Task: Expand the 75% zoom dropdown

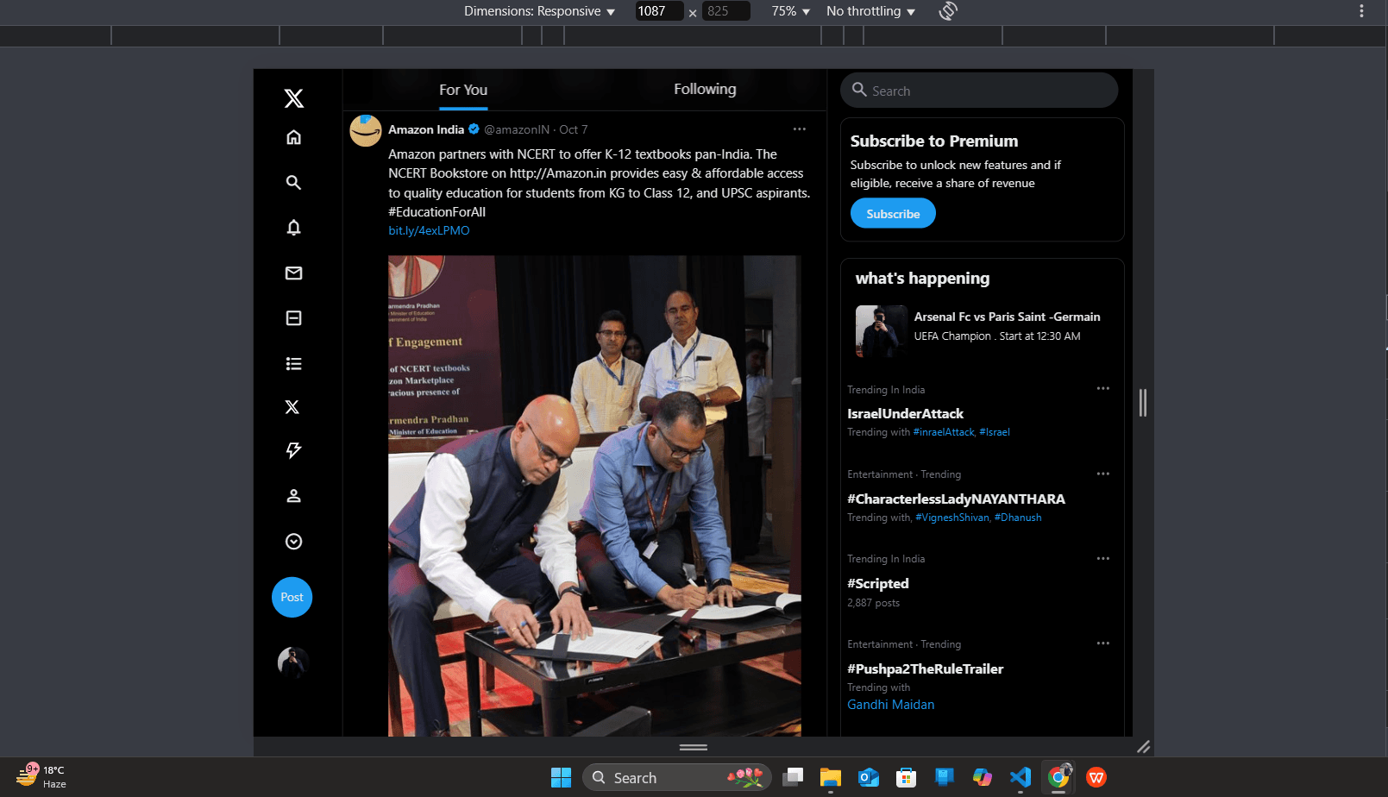Action: [790, 11]
